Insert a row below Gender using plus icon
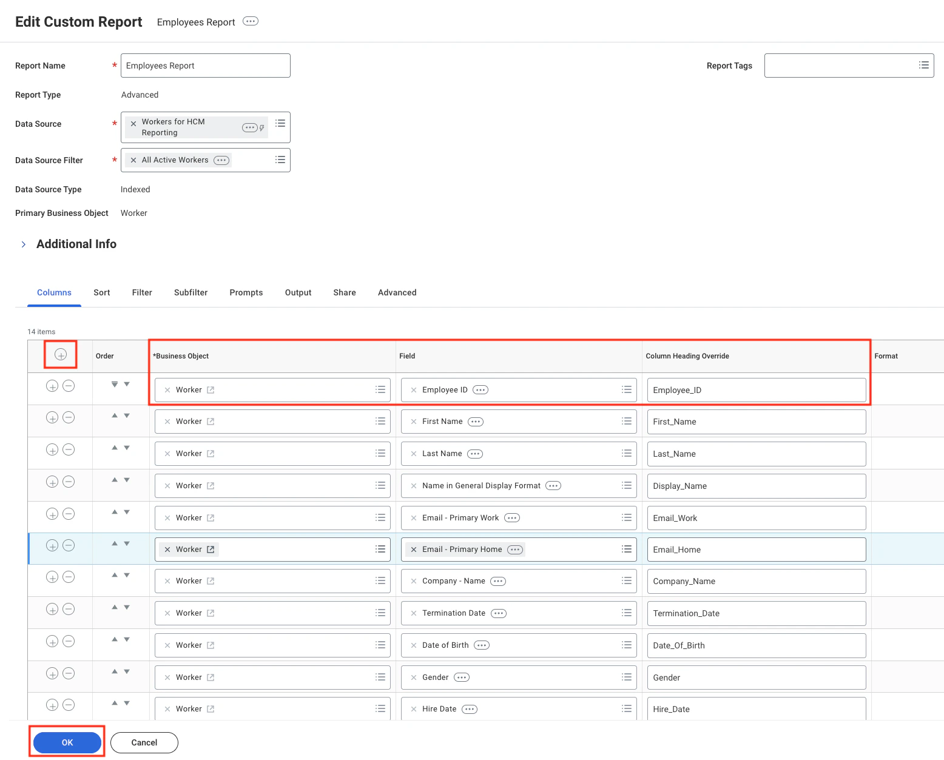 coord(52,673)
